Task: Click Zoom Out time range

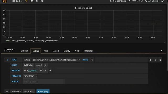Action: pos(136,1)
